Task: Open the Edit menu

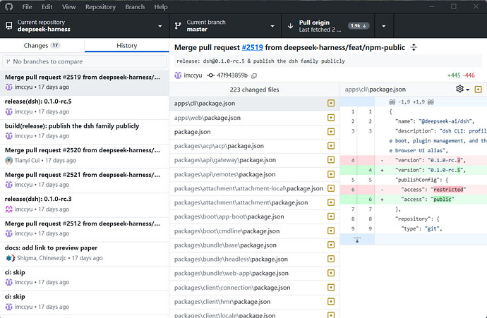Action: point(47,7)
